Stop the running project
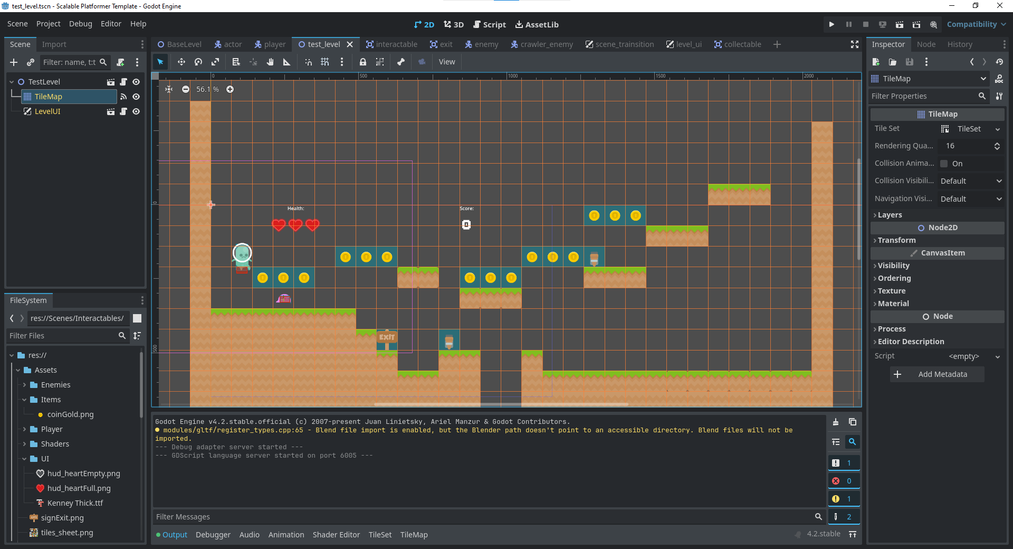Image resolution: width=1013 pixels, height=549 pixels. tap(865, 24)
